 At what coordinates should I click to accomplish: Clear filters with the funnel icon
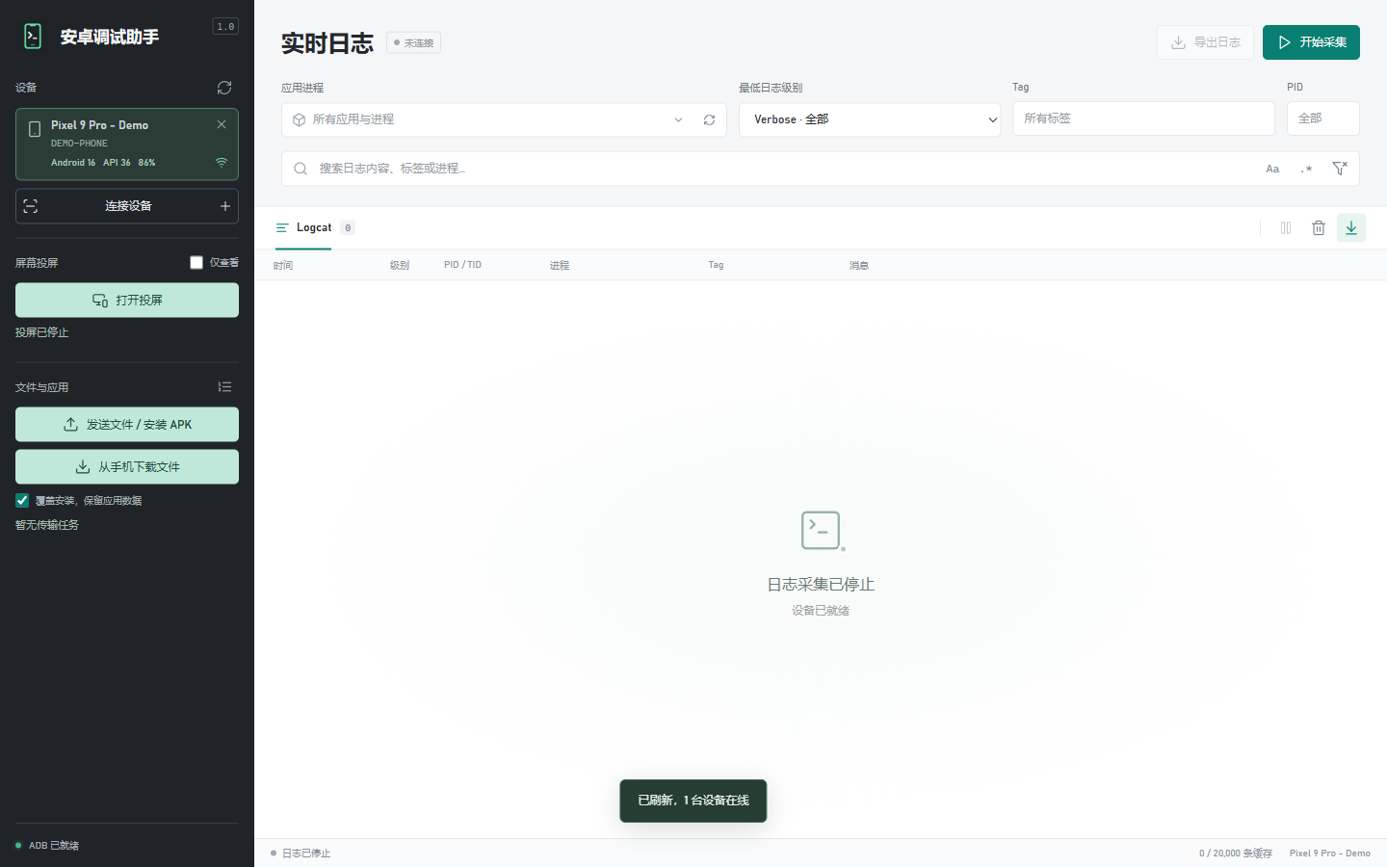(1340, 169)
